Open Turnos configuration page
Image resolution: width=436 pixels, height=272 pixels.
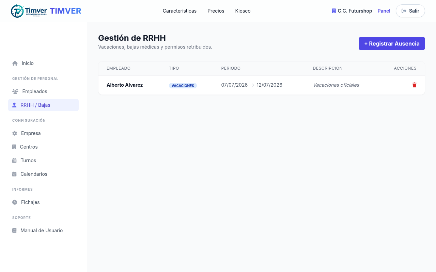tap(43, 160)
